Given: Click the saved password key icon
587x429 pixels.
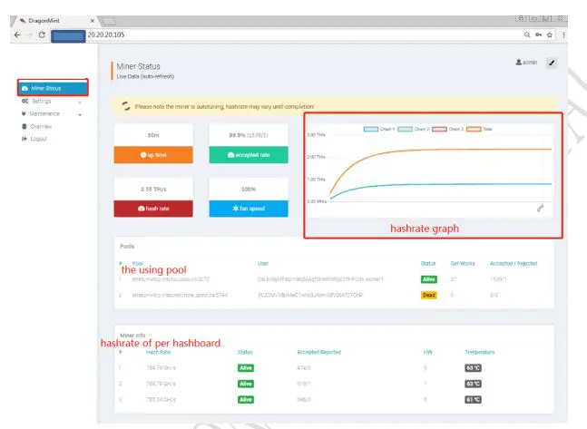Looking at the screenshot, I should pyautogui.click(x=538, y=34).
